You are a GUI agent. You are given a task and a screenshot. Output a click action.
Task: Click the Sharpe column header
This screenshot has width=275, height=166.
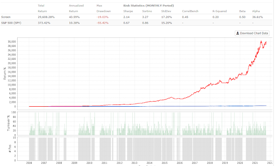(128, 11)
